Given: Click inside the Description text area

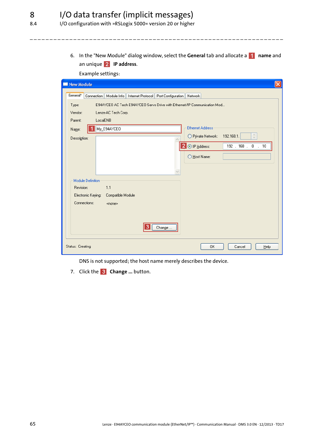Looking at the screenshot, I should pyautogui.click(x=135, y=155).
